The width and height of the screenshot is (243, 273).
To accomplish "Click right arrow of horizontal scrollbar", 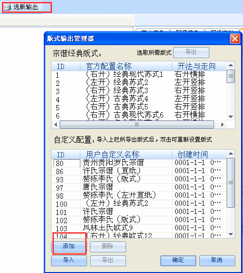I will coord(222,125).
